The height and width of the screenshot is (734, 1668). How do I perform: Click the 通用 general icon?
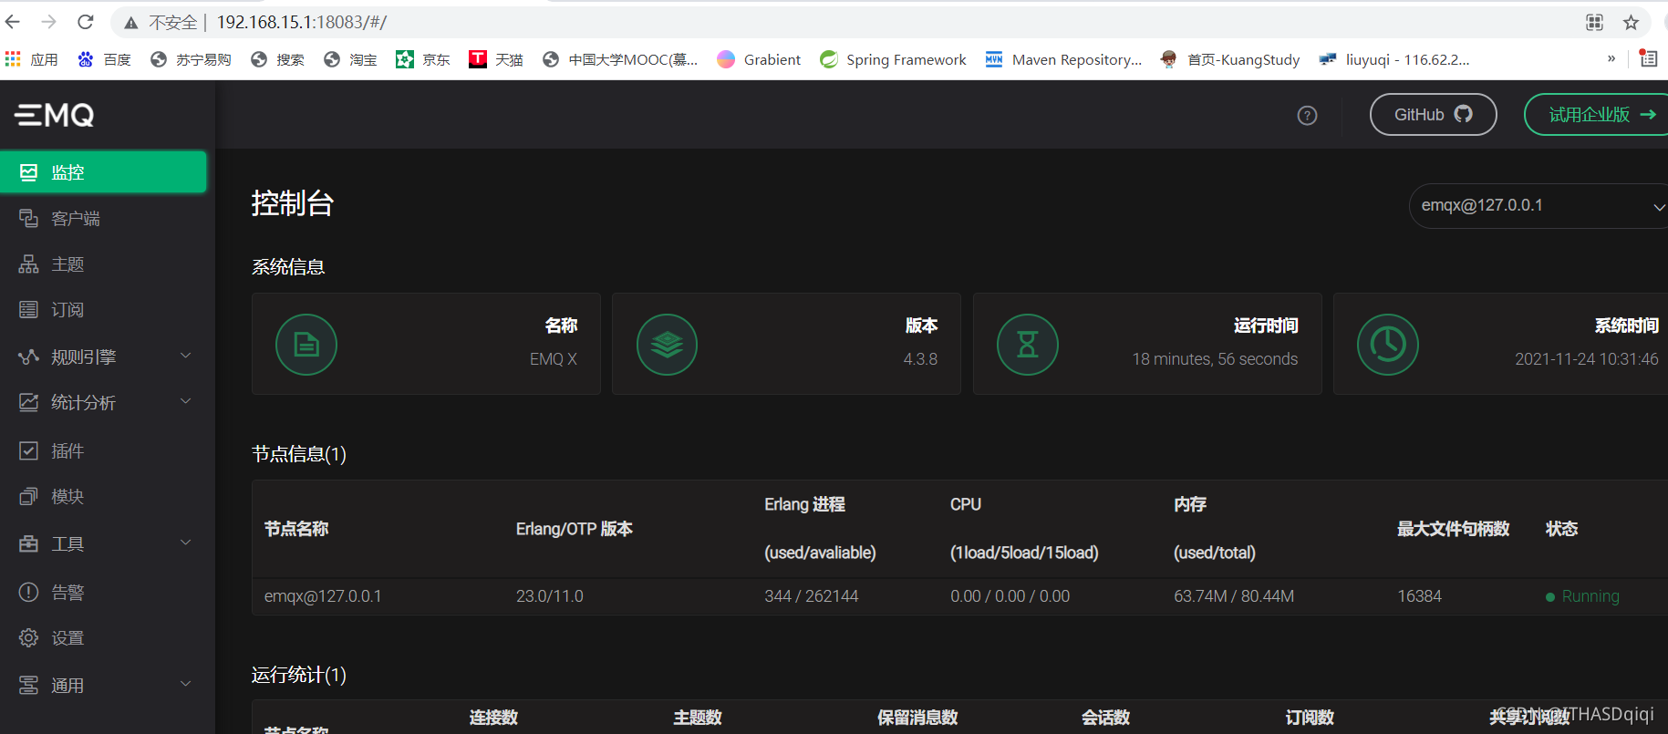pos(29,685)
